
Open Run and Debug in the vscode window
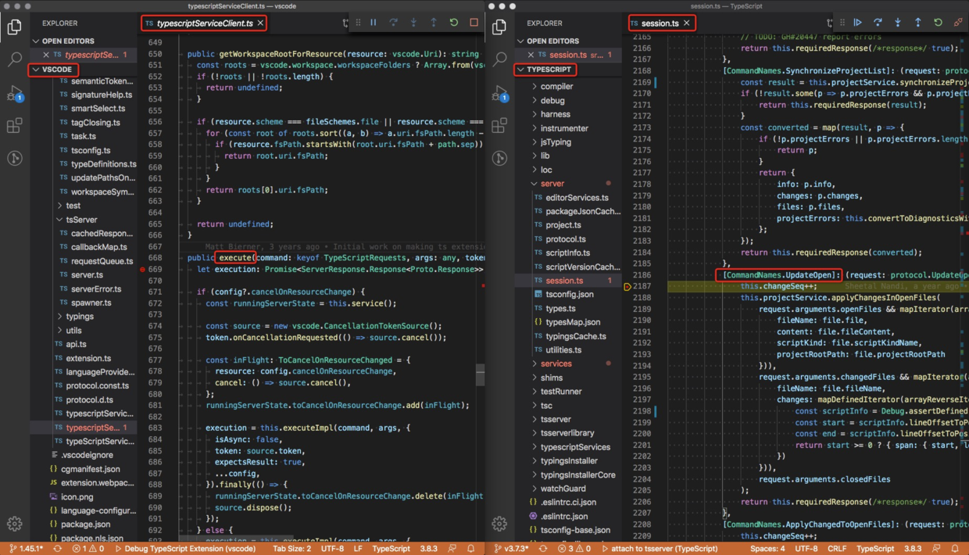click(15, 94)
